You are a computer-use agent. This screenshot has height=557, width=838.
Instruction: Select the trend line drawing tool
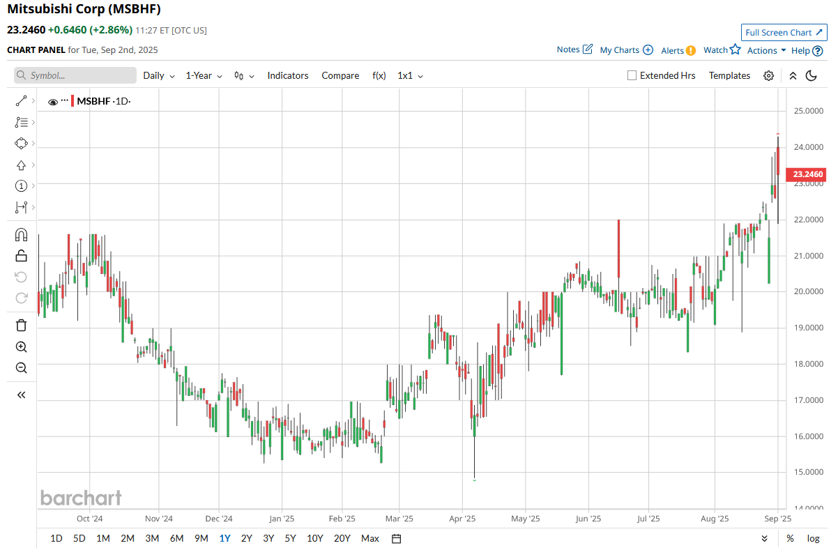(21, 101)
